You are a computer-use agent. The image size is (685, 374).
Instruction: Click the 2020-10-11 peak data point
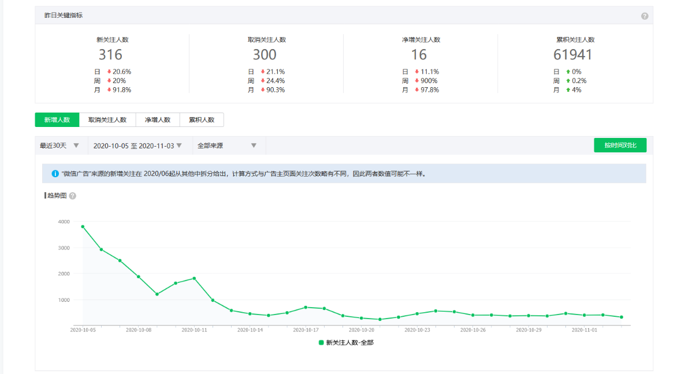point(194,278)
